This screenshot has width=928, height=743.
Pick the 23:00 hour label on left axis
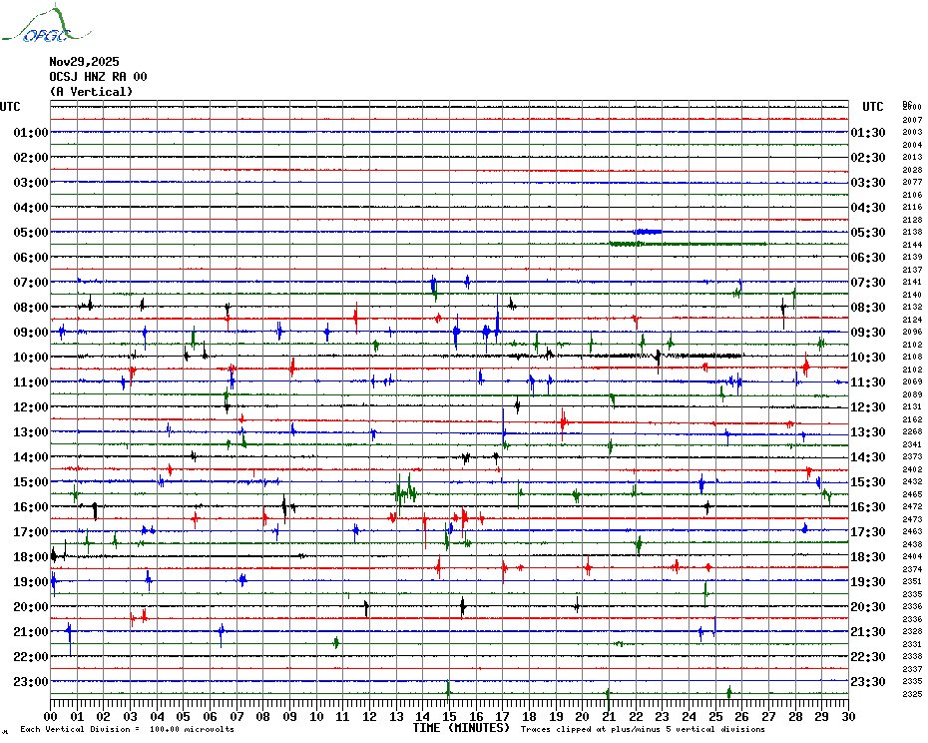31,682
